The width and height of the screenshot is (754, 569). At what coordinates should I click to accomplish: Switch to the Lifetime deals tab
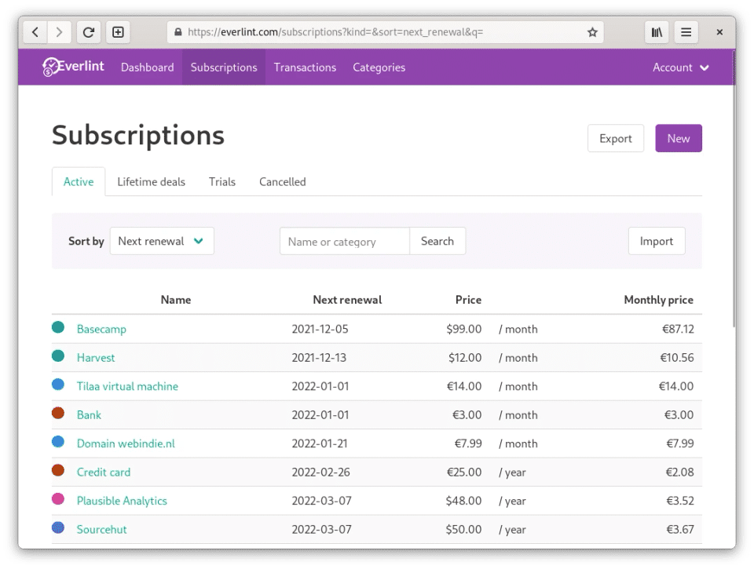click(x=151, y=181)
